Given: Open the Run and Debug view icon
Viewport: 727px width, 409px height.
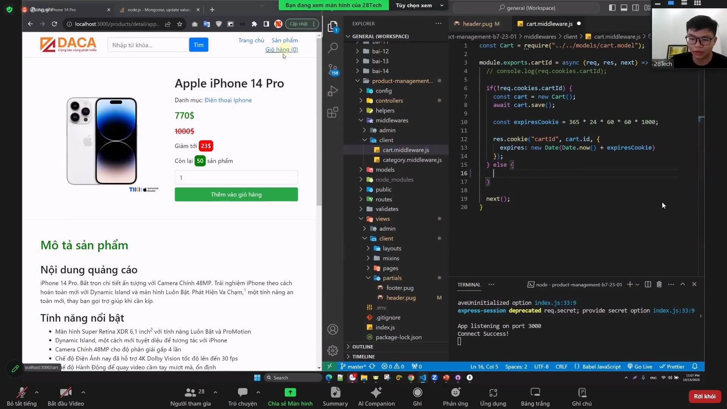Looking at the screenshot, I should [332, 91].
